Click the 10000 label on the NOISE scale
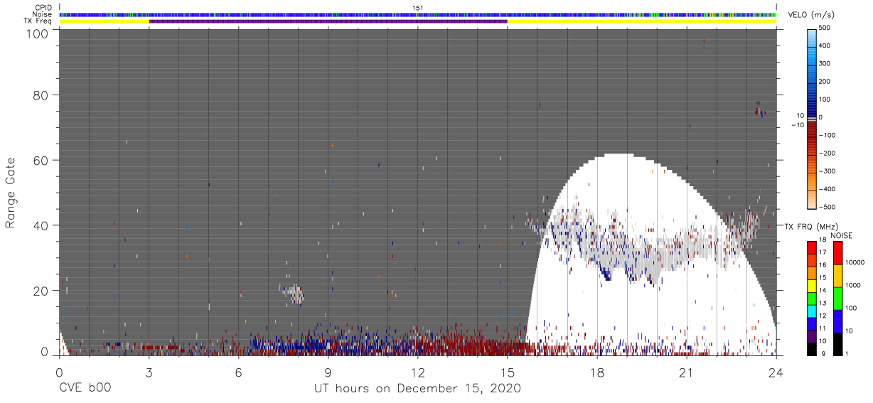The height and width of the screenshot is (403, 873). click(855, 262)
